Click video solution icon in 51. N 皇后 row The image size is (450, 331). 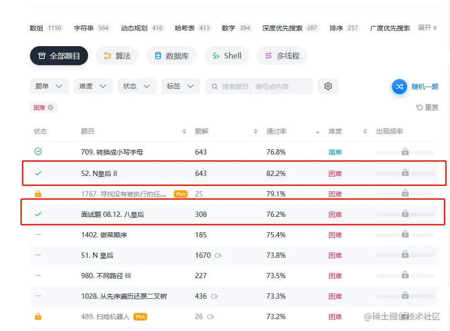coord(218,255)
